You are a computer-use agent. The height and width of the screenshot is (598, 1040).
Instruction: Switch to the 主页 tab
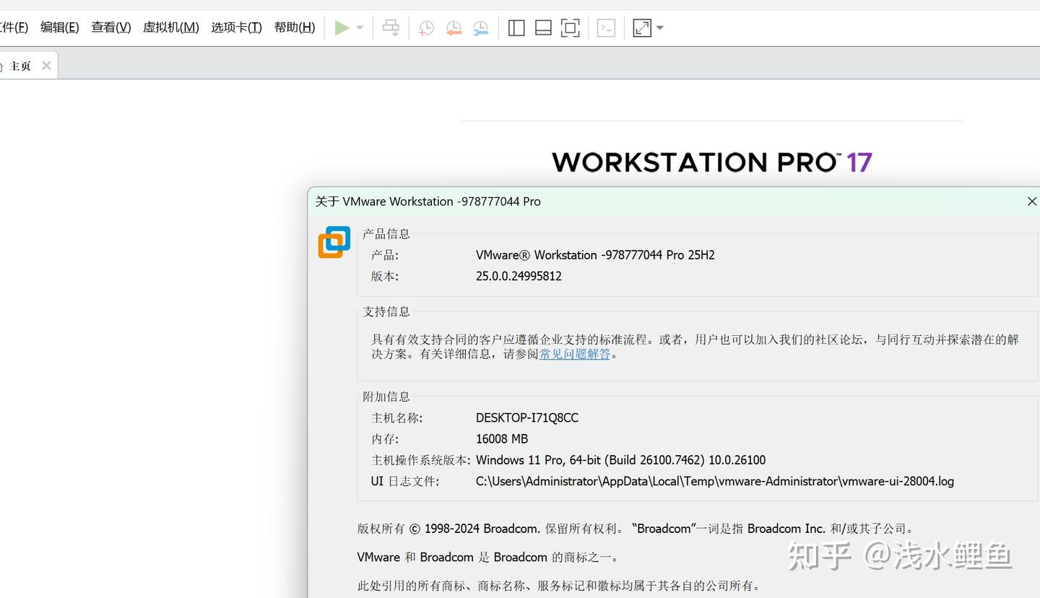tap(21, 65)
